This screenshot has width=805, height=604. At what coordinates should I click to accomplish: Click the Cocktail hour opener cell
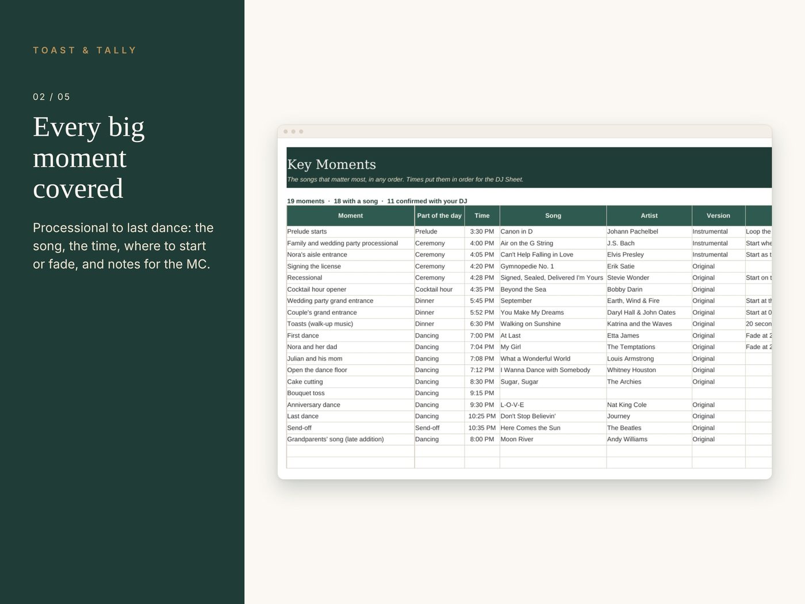pos(350,289)
